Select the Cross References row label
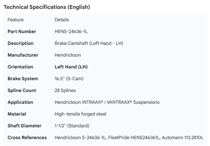The height and width of the screenshot is (146, 210). click(27, 137)
